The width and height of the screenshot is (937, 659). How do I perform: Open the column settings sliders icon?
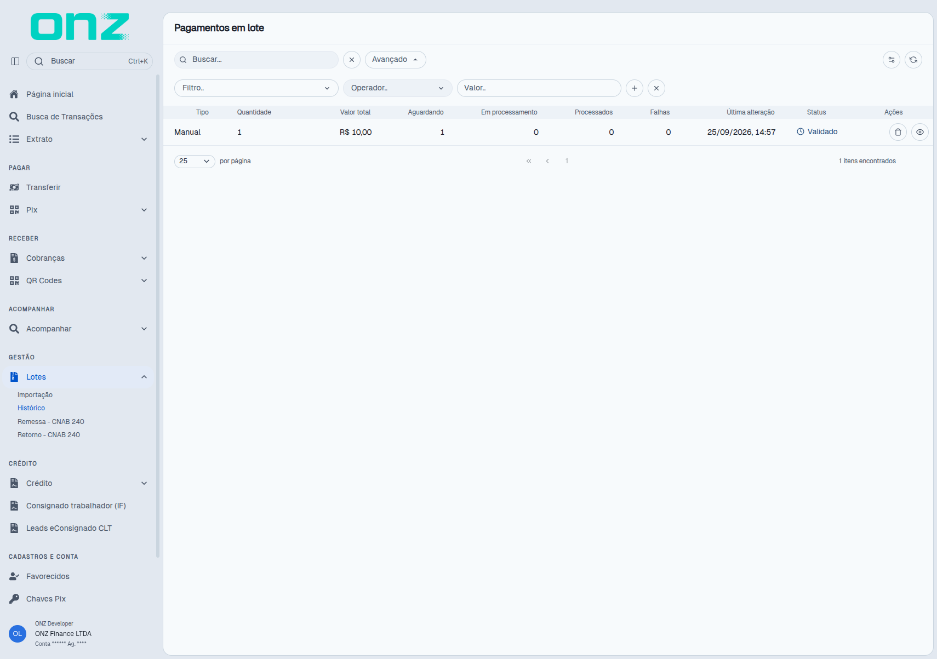[x=892, y=60]
